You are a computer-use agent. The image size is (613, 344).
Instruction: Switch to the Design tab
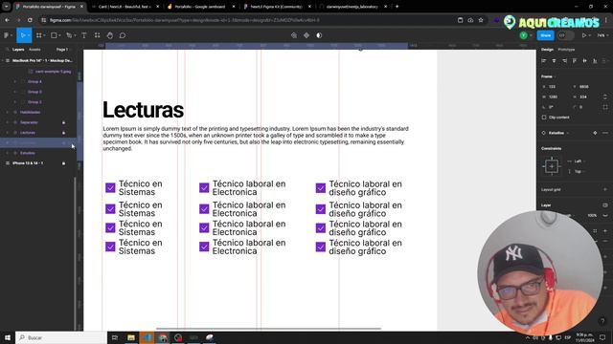[x=547, y=50]
